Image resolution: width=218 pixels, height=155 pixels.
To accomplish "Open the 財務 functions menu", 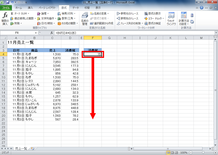I will pos(16,23).
